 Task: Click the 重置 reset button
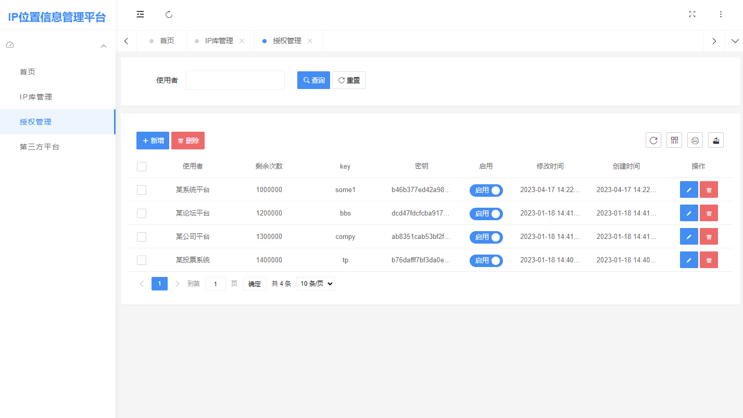tap(348, 80)
